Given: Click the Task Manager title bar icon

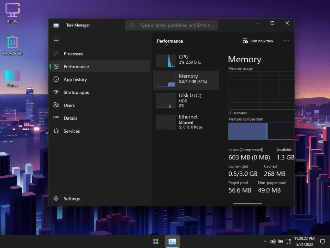Looking at the screenshot, I should [56, 25].
